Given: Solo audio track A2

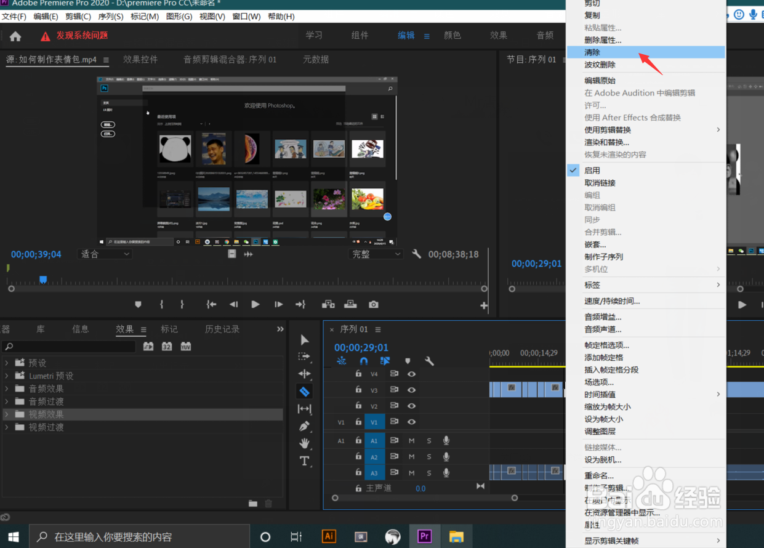Looking at the screenshot, I should click(x=429, y=457).
